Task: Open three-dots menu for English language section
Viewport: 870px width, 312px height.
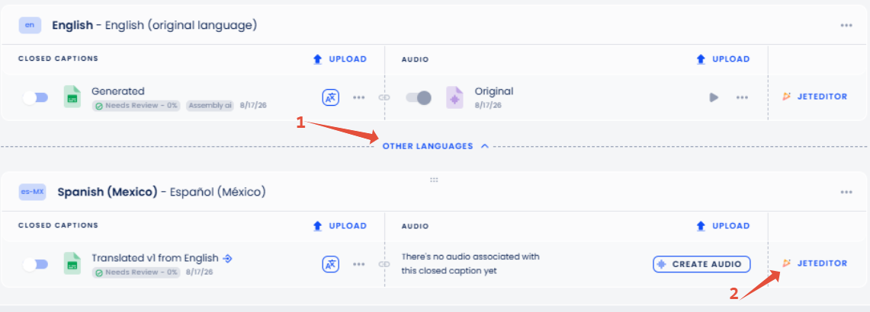Action: coord(846,25)
